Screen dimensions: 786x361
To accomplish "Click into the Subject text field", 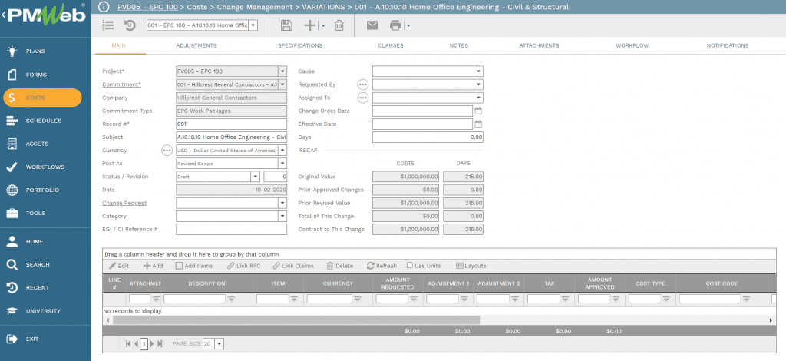I will click(232, 137).
